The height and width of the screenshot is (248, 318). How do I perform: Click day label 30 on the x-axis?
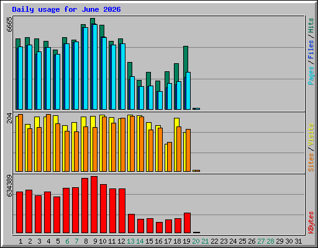(x=289, y=241)
